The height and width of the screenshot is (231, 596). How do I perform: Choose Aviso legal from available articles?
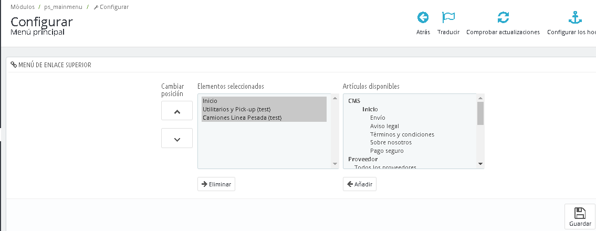click(384, 126)
